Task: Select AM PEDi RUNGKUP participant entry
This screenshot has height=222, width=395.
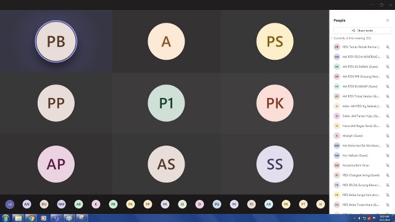Action: [362, 86]
